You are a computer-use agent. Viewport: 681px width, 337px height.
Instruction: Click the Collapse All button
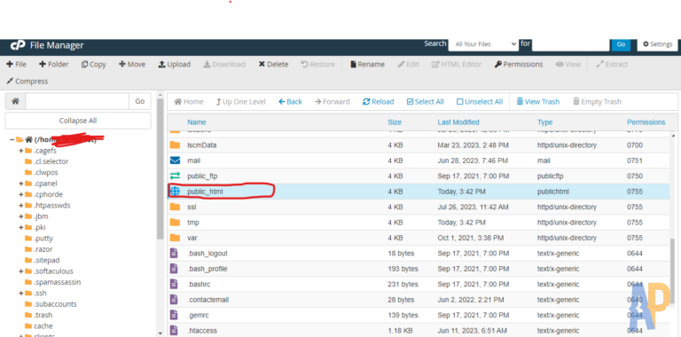point(78,121)
